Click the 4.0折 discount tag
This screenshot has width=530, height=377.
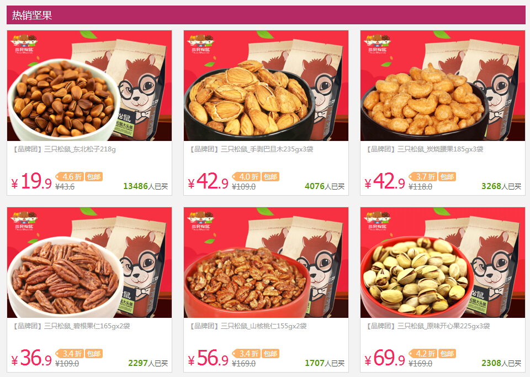point(246,177)
